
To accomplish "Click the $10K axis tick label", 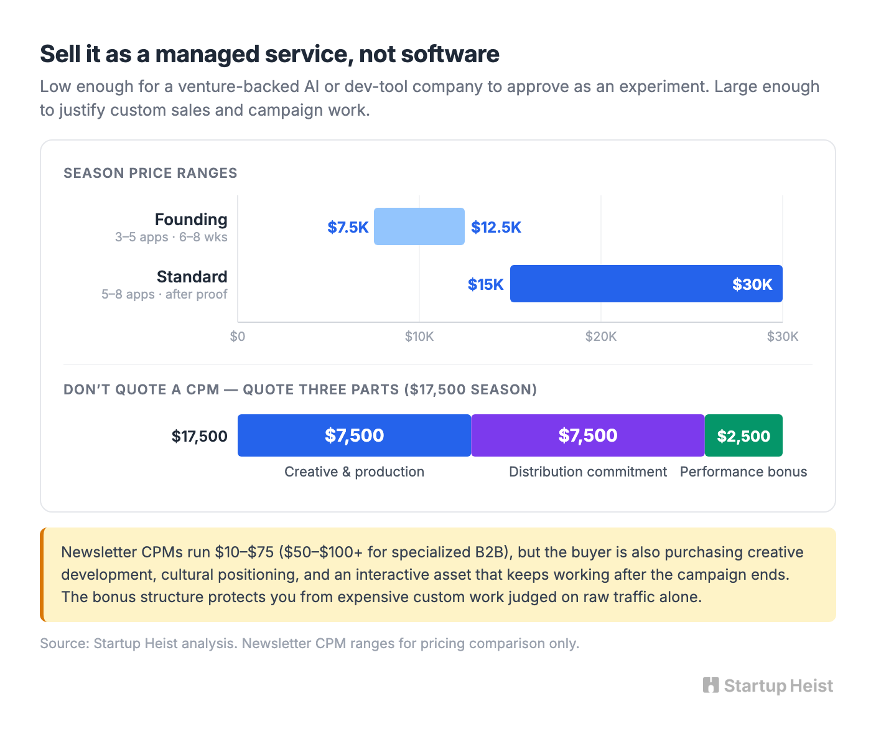I will [x=419, y=337].
